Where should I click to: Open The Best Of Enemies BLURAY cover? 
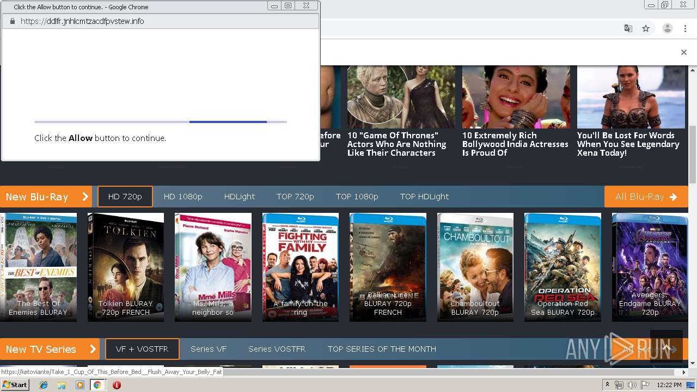(x=38, y=267)
